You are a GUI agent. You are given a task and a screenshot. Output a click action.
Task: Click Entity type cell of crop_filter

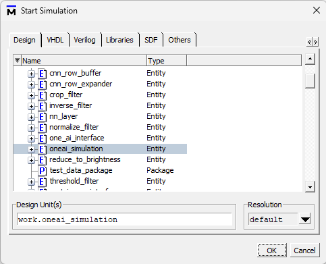(x=156, y=95)
